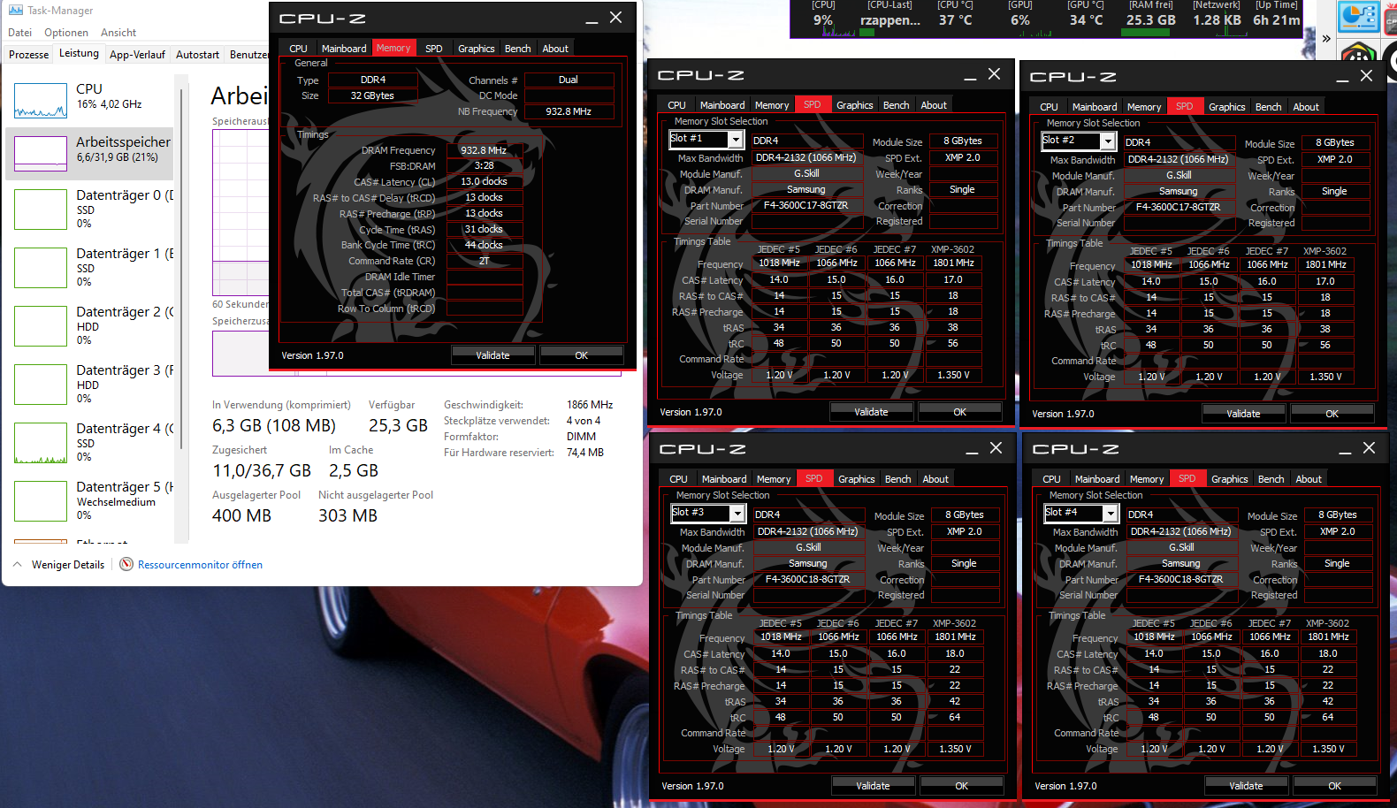Click the Task-Manager title bar icon
The height and width of the screenshot is (808, 1397).
(x=15, y=10)
